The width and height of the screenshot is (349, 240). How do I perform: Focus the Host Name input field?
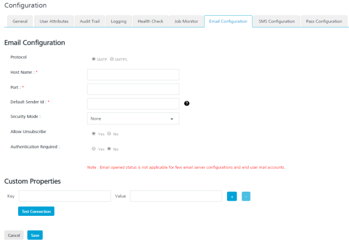(133, 74)
